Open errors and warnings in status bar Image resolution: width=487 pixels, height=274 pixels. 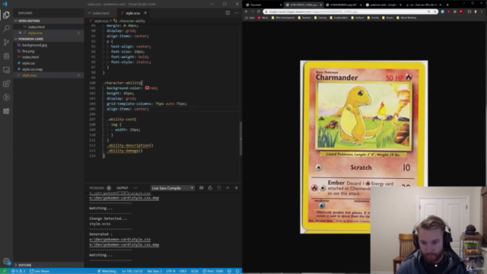pos(18,271)
